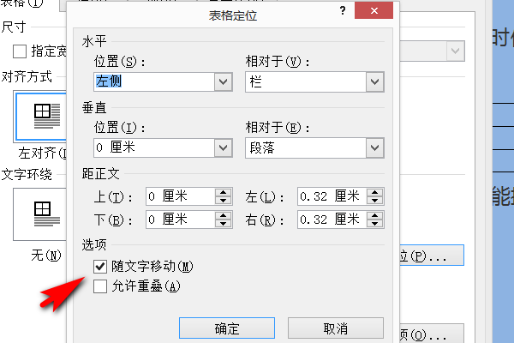514x343 pixels.
Task: Click the 确定 button
Action: click(x=227, y=328)
